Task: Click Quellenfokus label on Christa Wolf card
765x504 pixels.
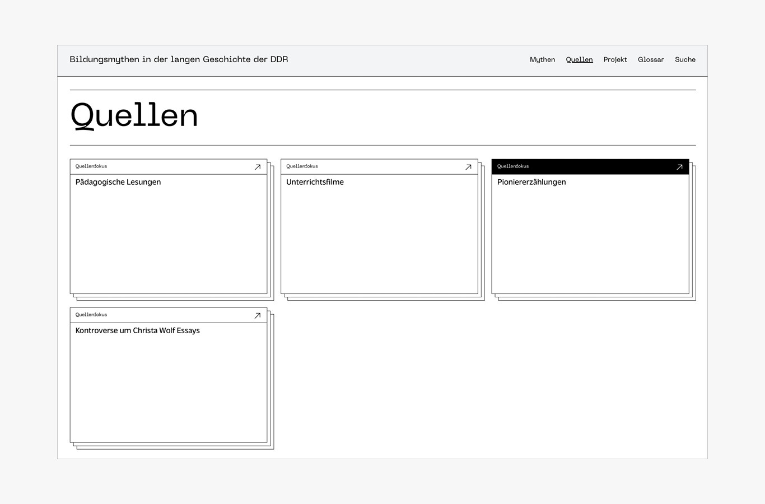Action: (91, 315)
